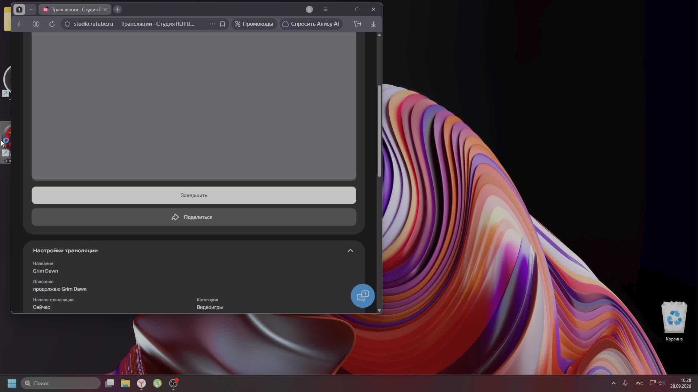The height and width of the screenshot is (392, 698).
Task: Click the browser back arrow
Action: 20,24
